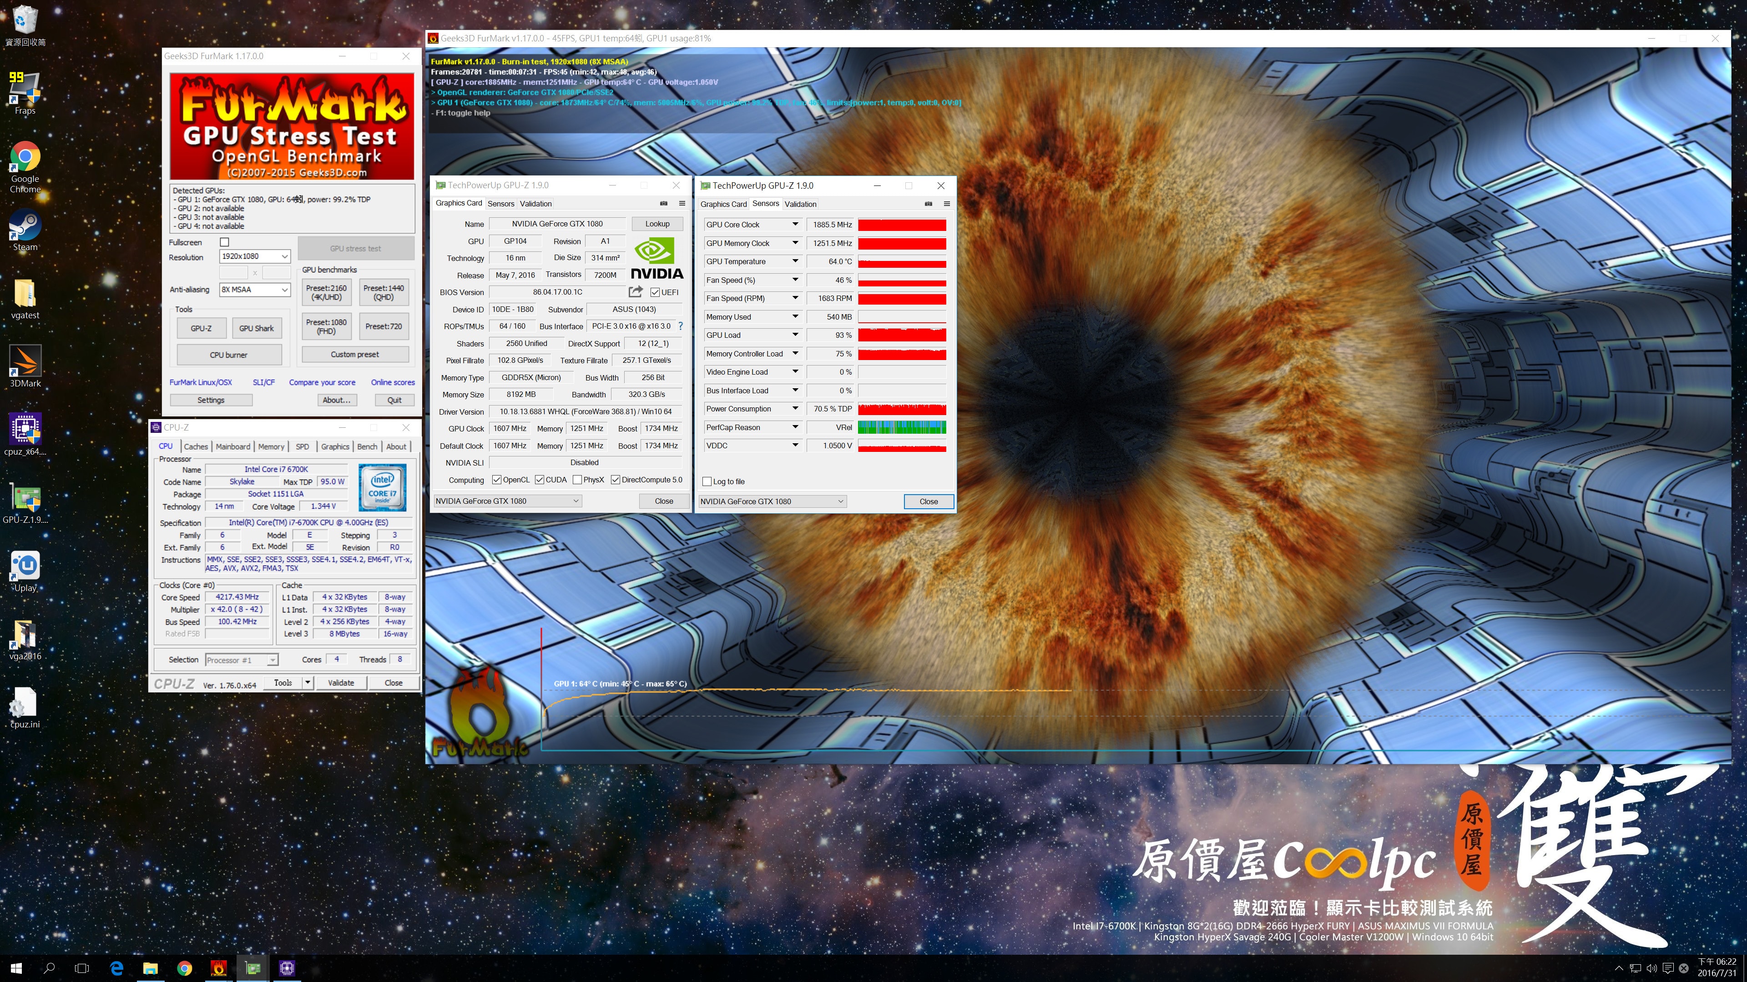
Task: Open the 3DMark desktop shortcut
Action: click(x=25, y=366)
